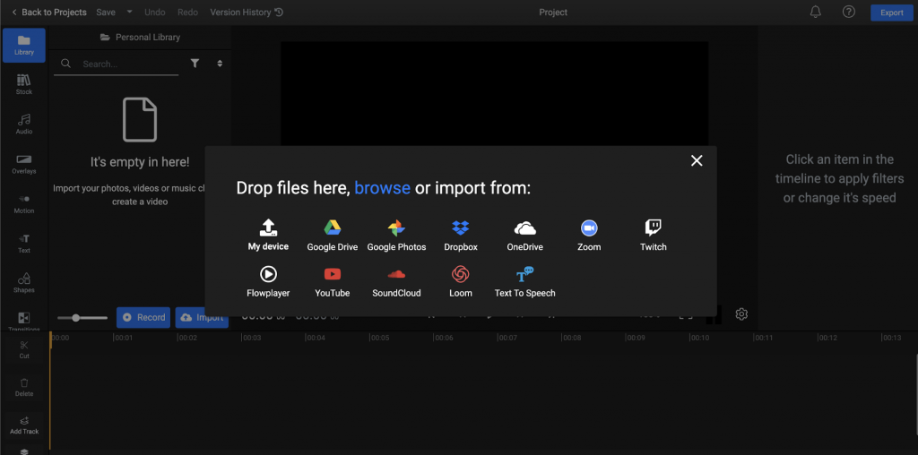
Task: Click the Add Track icon
Action: (x=24, y=425)
